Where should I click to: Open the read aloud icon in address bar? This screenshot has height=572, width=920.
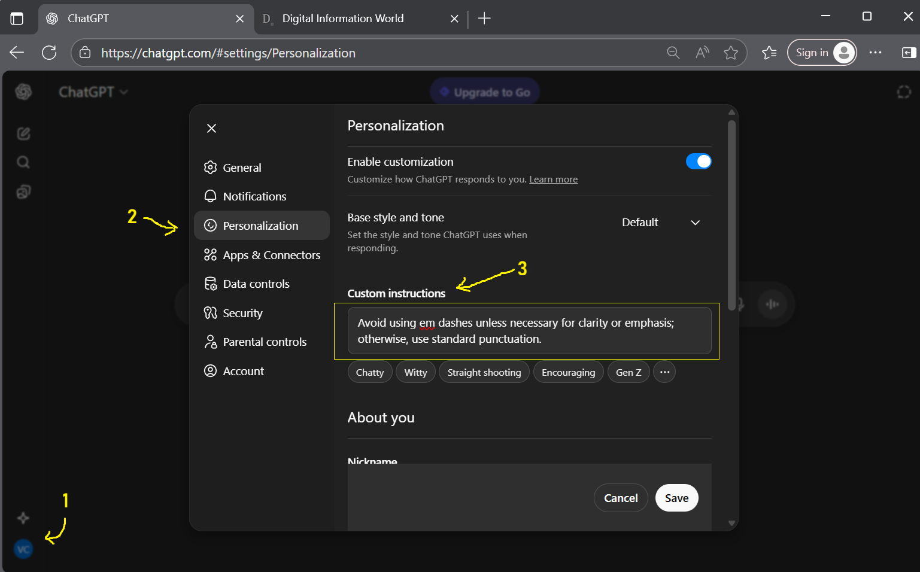coord(702,53)
